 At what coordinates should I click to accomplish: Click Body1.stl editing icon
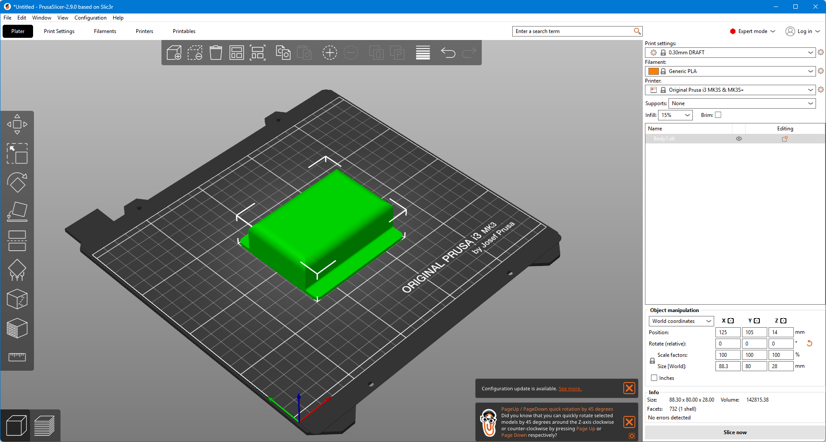(x=785, y=139)
